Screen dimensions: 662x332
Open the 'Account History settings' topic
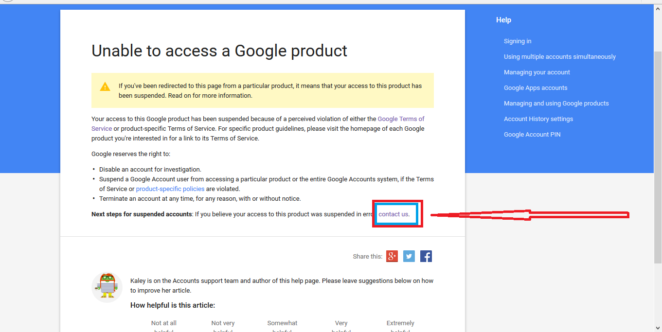[x=538, y=119]
